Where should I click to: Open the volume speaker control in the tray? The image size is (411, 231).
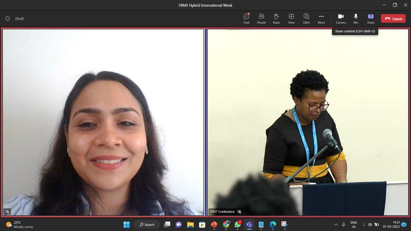pos(370,225)
